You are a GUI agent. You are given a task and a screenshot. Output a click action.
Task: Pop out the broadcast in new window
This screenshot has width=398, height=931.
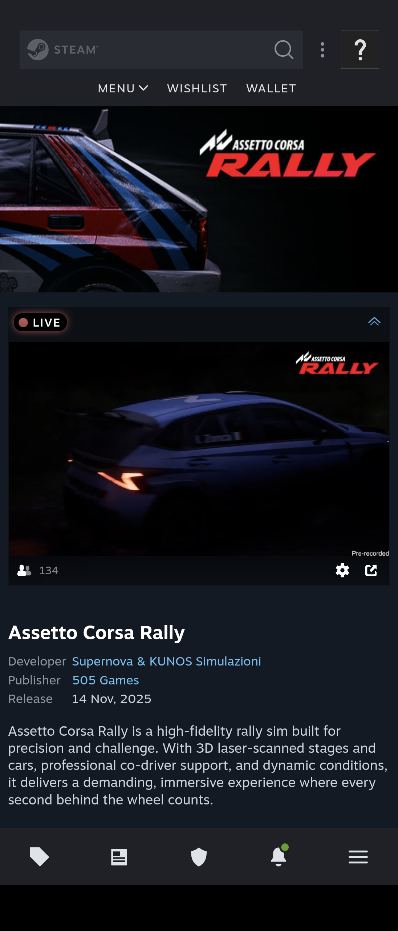tap(371, 570)
